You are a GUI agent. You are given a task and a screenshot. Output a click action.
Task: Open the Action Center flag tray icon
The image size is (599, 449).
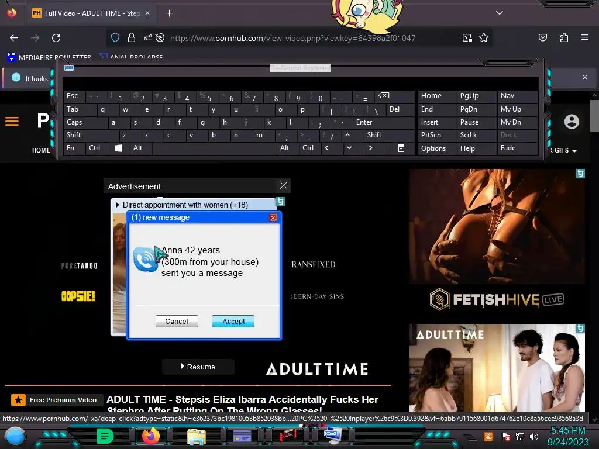click(x=505, y=436)
